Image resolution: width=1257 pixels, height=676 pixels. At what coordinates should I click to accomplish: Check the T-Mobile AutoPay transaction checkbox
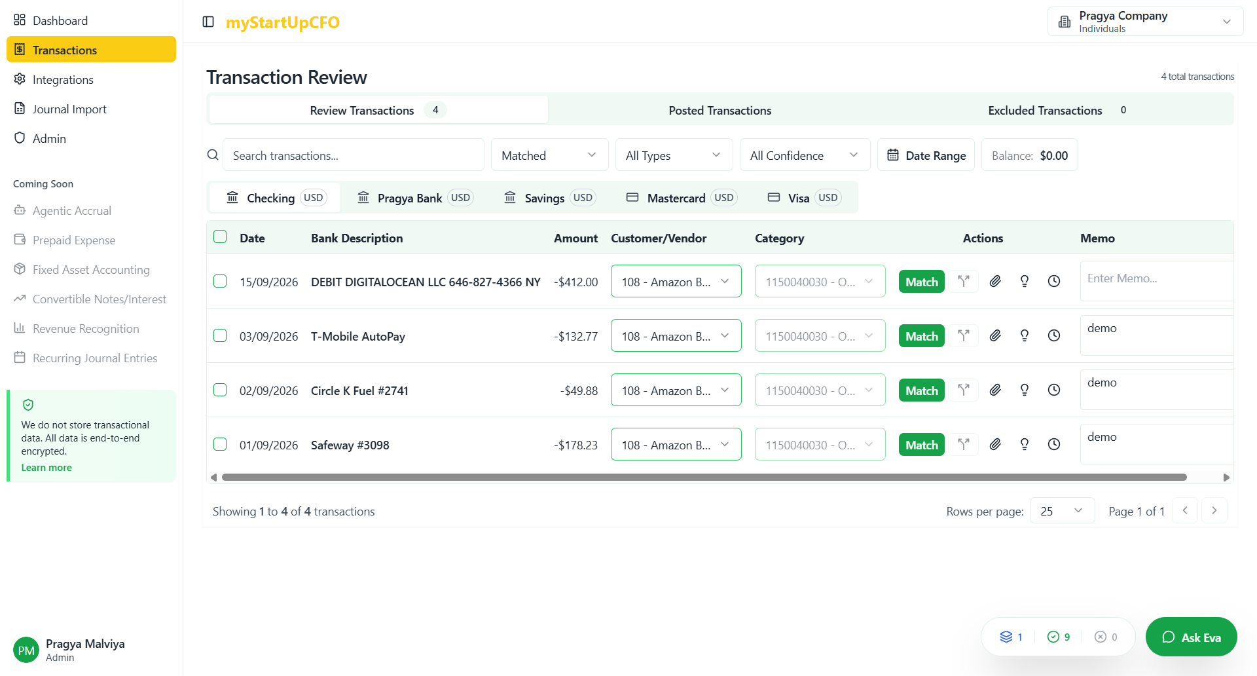pyautogui.click(x=220, y=336)
